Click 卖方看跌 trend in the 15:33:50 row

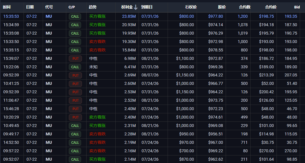(x=97, y=42)
